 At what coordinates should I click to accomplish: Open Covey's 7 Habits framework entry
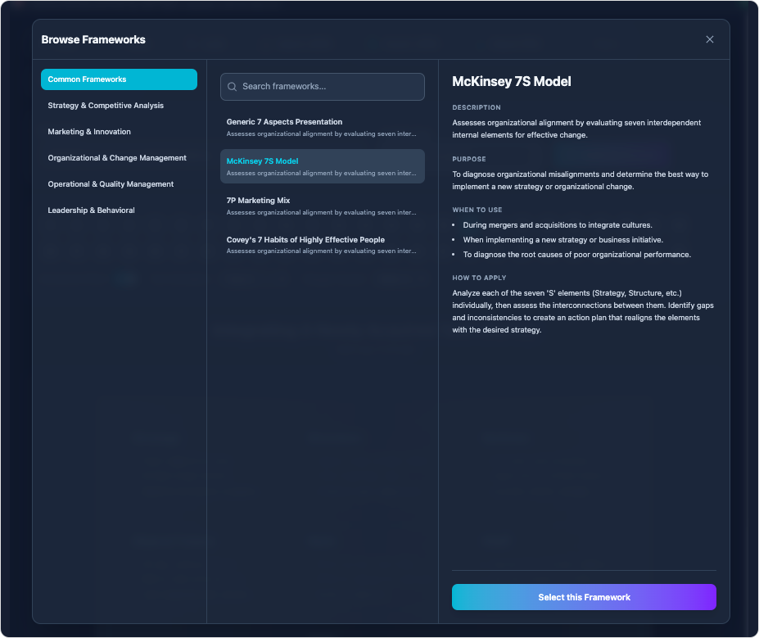322,245
